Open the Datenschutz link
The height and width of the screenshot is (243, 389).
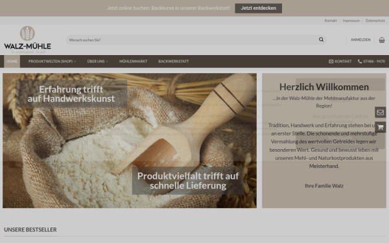(x=375, y=21)
